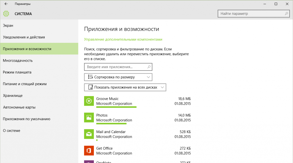
Task: Open the Сортировка по размеру dropdown
Action: click(x=118, y=77)
